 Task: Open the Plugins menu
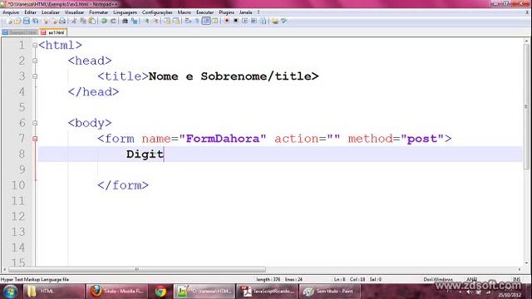coord(226,12)
